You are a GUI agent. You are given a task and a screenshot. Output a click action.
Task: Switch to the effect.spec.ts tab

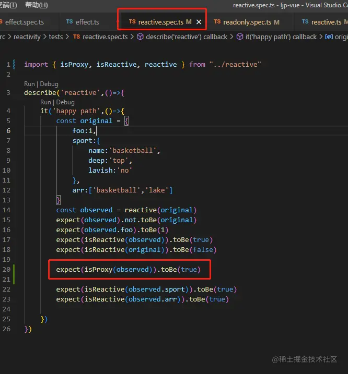(x=25, y=22)
